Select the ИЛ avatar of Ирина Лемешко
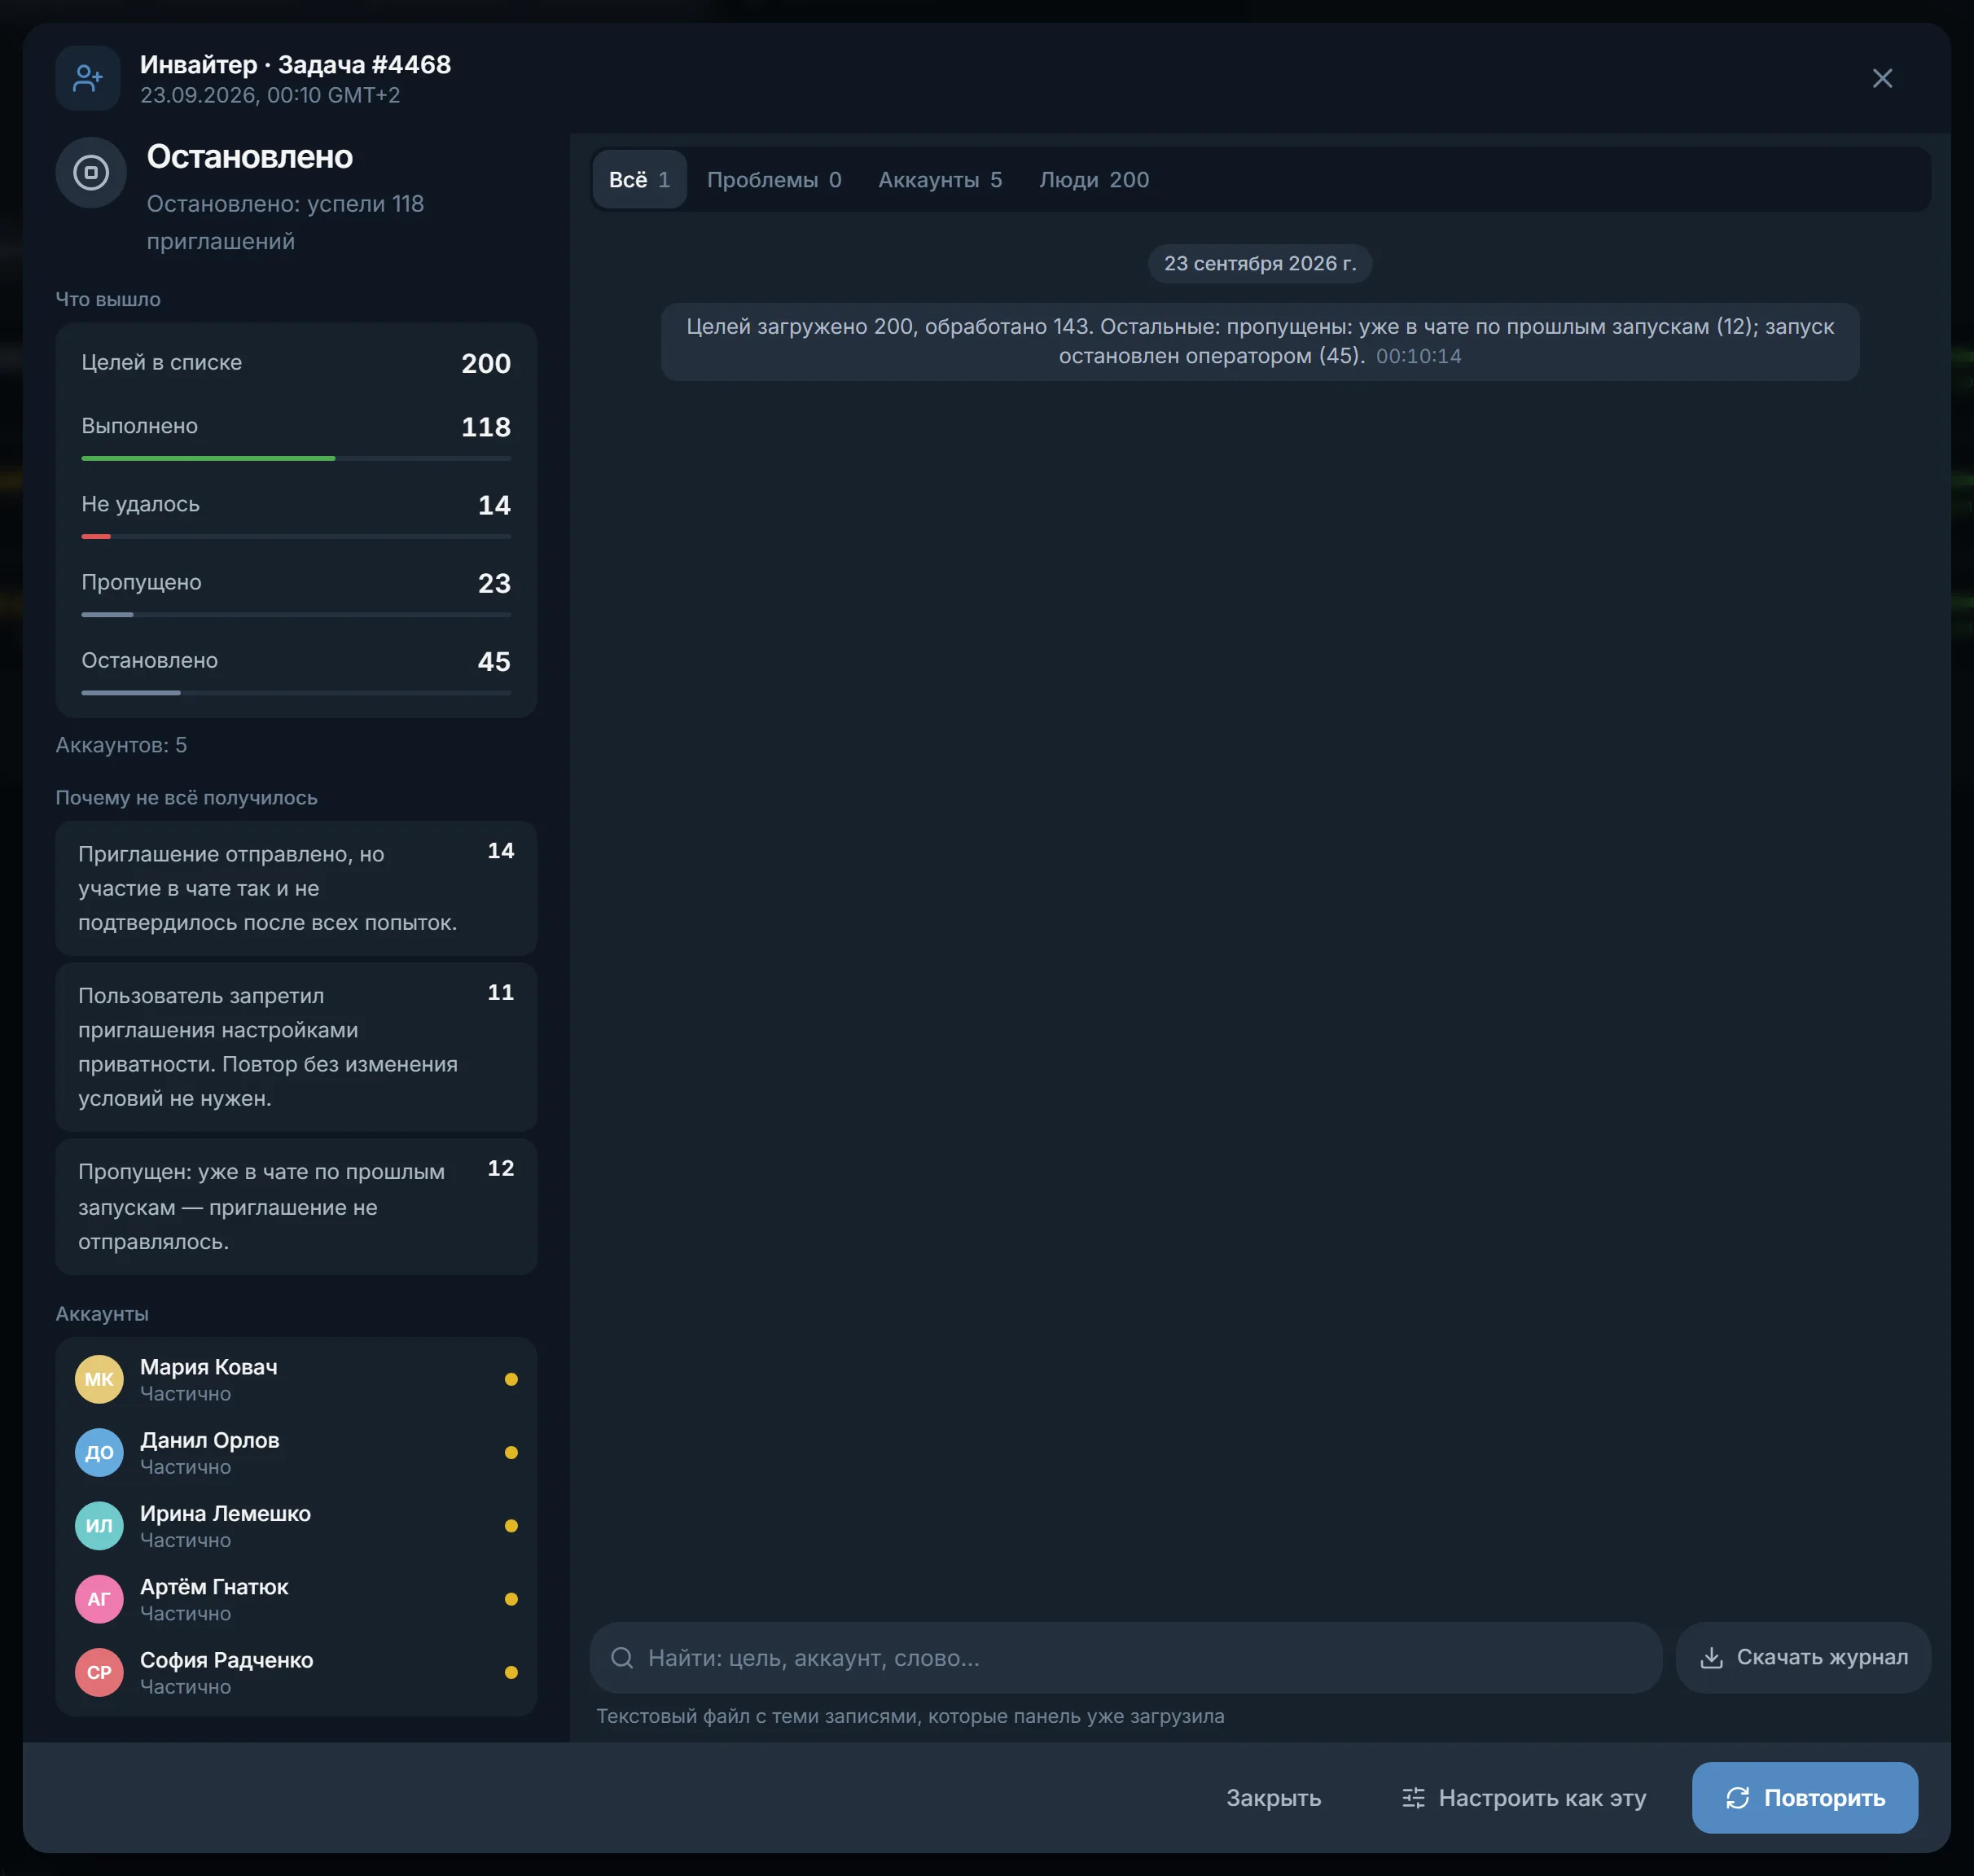 99,1525
